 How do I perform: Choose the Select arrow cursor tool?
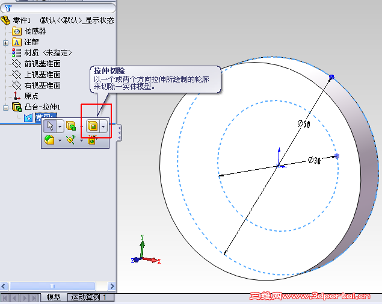pos(50,126)
